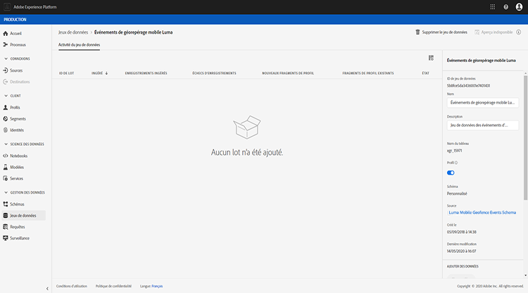Image resolution: width=528 pixels, height=293 pixels.
Task: Click the ÉTAT column header
Action: (x=425, y=73)
